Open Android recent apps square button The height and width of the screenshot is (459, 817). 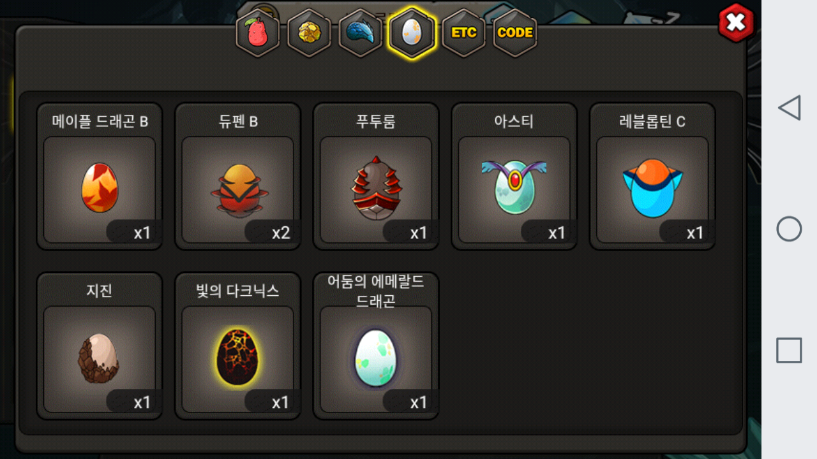[789, 351]
